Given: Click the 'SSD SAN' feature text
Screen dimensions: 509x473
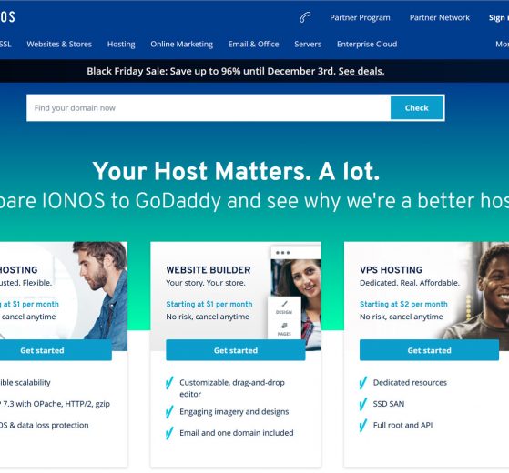Looking at the screenshot, I should pos(389,404).
